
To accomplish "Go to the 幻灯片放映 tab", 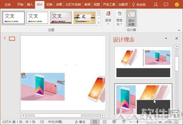I will [x=73, y=4].
